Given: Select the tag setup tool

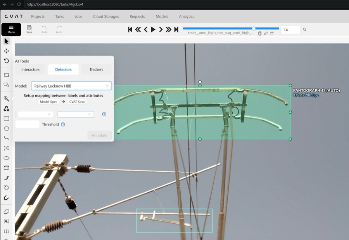Looking at the screenshot, I should pyautogui.click(x=7, y=187).
